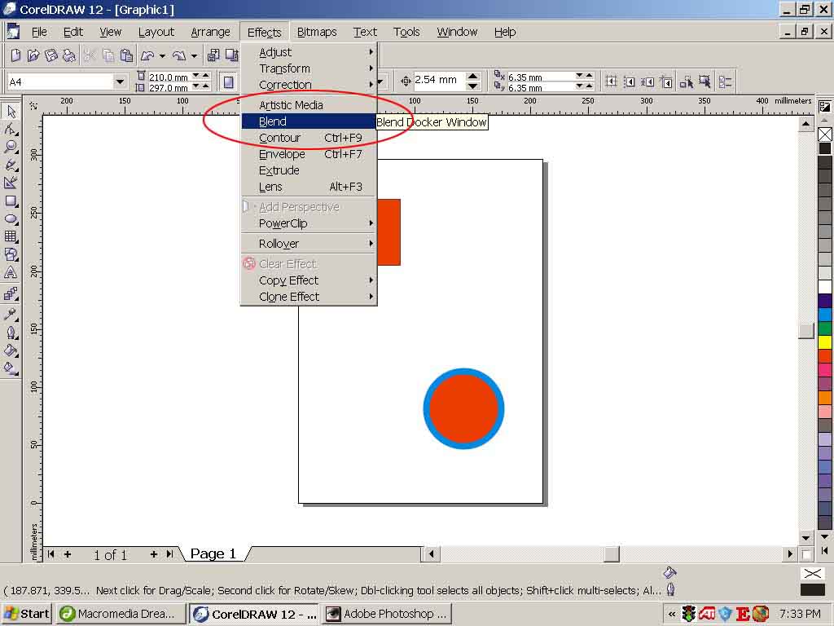The image size is (834, 626).
Task: Click the page width field 210.0 mm
Action: coord(168,77)
